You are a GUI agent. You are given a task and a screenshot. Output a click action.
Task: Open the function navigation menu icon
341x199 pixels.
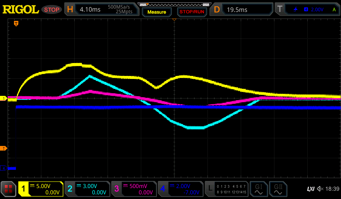pos(9,189)
